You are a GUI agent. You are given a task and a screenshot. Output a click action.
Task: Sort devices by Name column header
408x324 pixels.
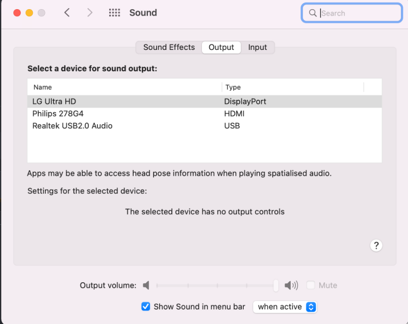(124, 87)
